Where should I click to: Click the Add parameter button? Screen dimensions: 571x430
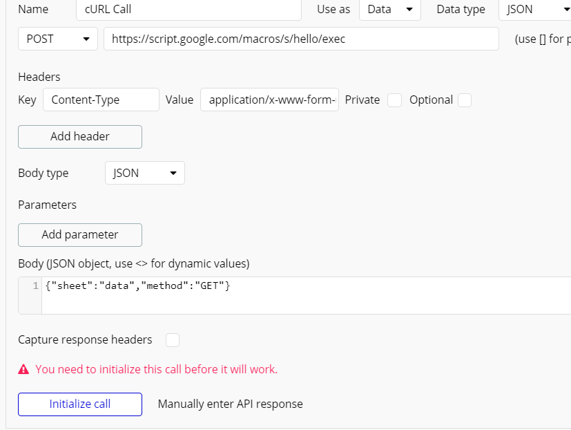pos(80,235)
